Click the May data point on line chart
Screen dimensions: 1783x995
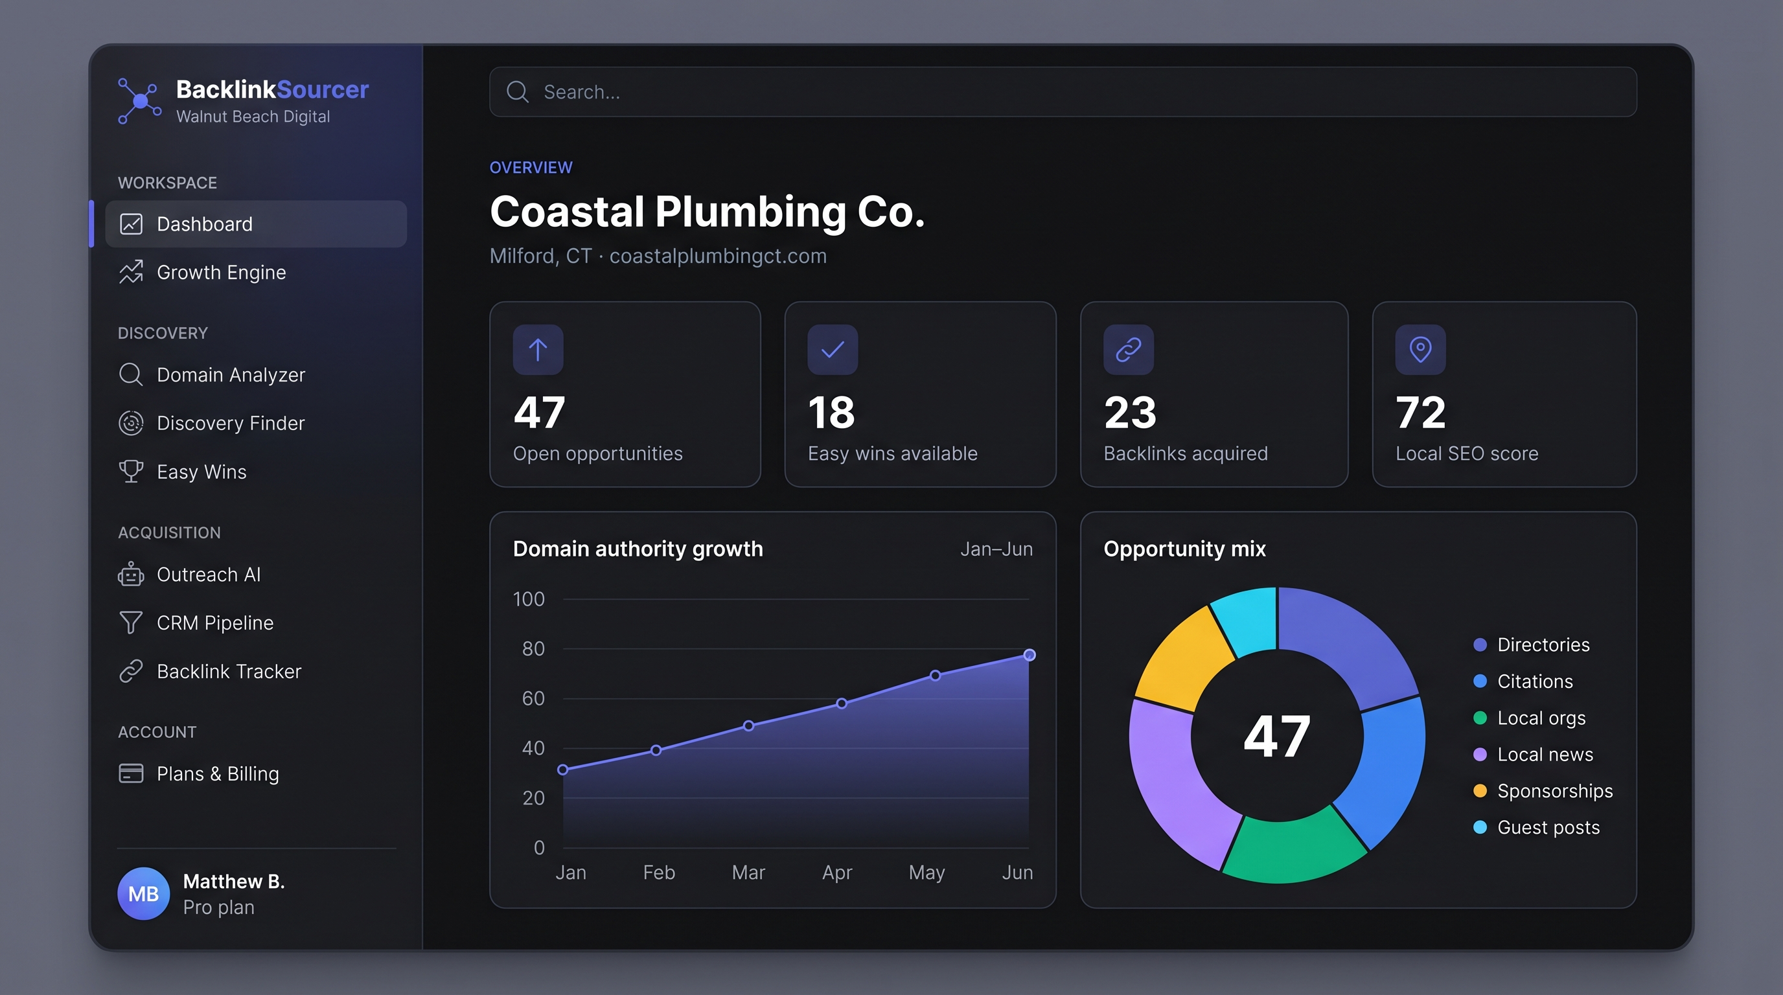pos(935,676)
